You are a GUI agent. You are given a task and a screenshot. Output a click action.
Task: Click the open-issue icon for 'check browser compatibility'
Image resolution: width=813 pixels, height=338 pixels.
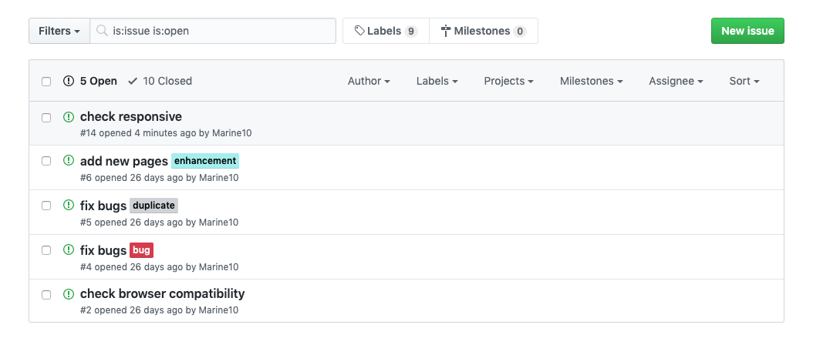(69, 294)
